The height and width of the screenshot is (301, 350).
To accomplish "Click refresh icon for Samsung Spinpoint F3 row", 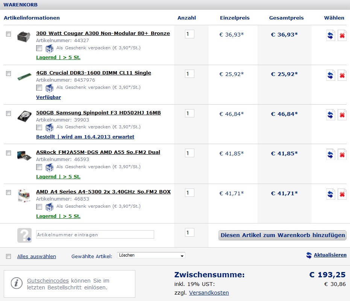I will pyautogui.click(x=330, y=115).
